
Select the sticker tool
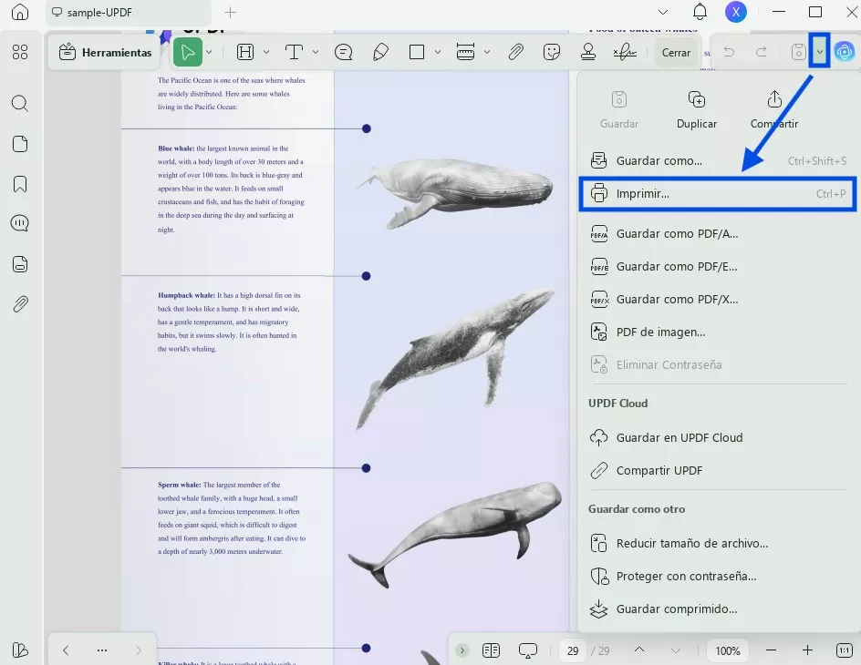point(552,53)
